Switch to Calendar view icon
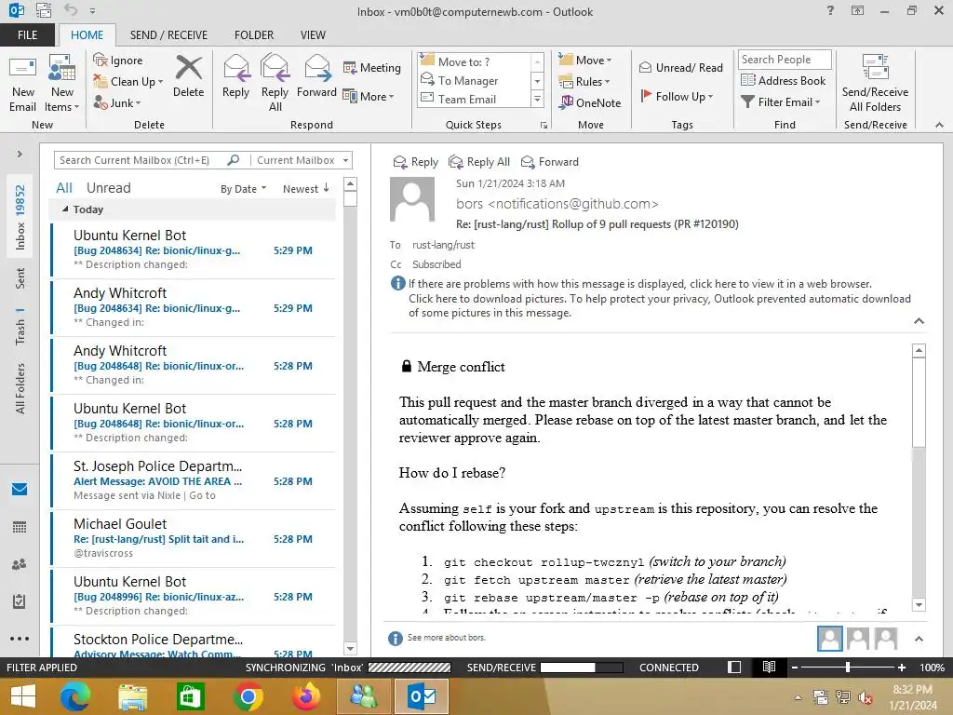 20,527
